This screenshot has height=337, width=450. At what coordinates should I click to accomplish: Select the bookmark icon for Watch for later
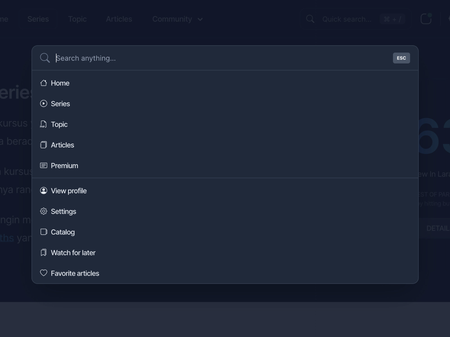(x=44, y=252)
